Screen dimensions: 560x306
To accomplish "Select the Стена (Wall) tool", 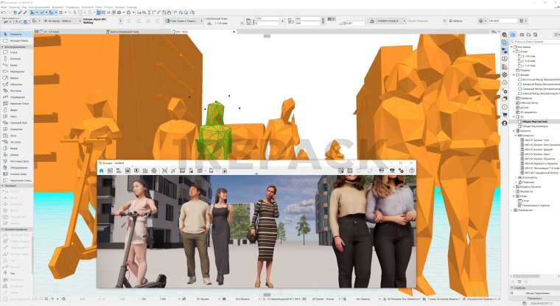I will 15,53.
